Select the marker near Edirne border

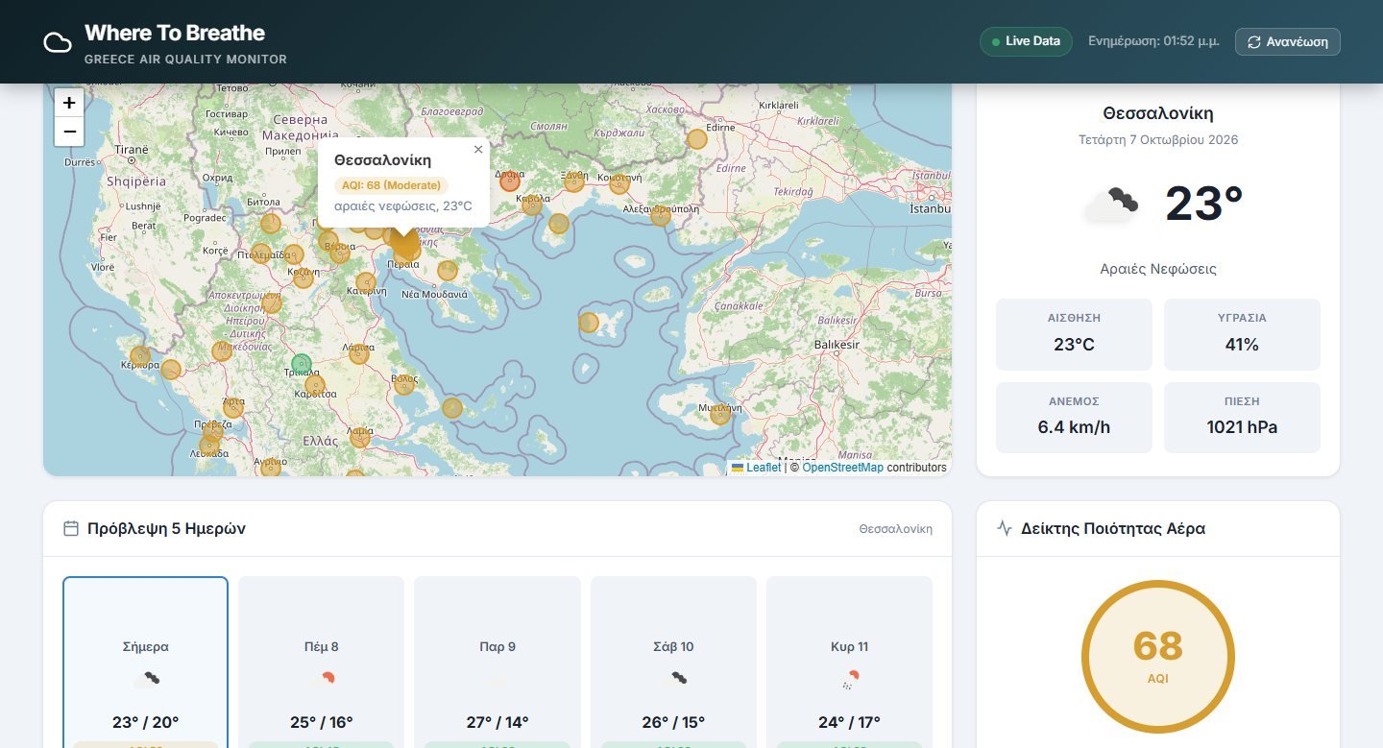(697, 138)
